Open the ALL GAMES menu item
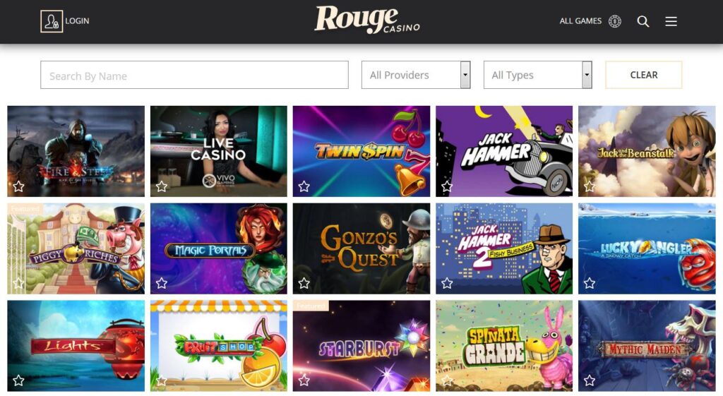The image size is (723, 396). click(x=580, y=21)
